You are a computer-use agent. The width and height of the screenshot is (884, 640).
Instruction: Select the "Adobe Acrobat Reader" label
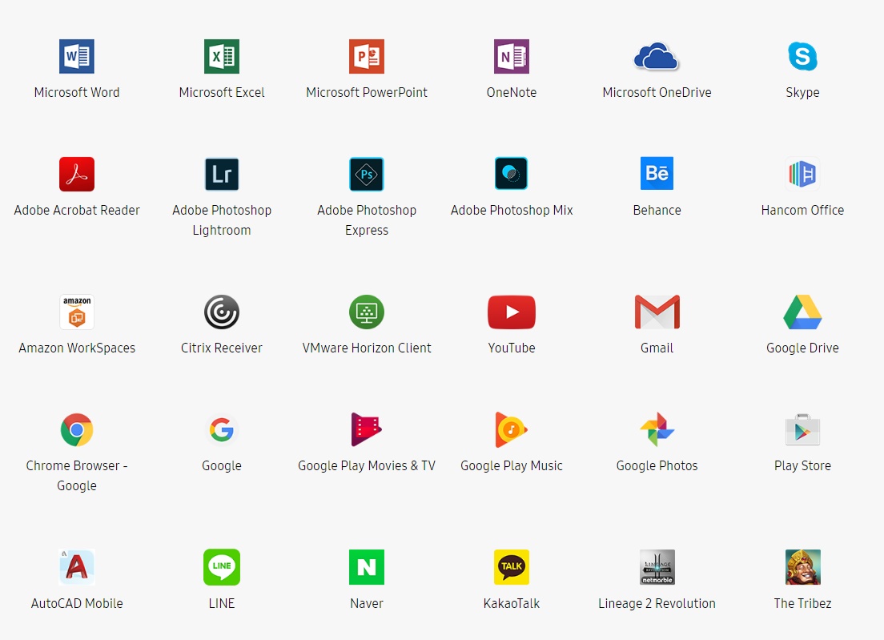(x=77, y=211)
